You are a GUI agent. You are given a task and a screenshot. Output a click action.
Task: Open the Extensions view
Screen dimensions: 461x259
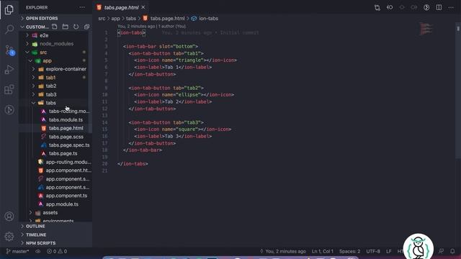(x=9, y=89)
